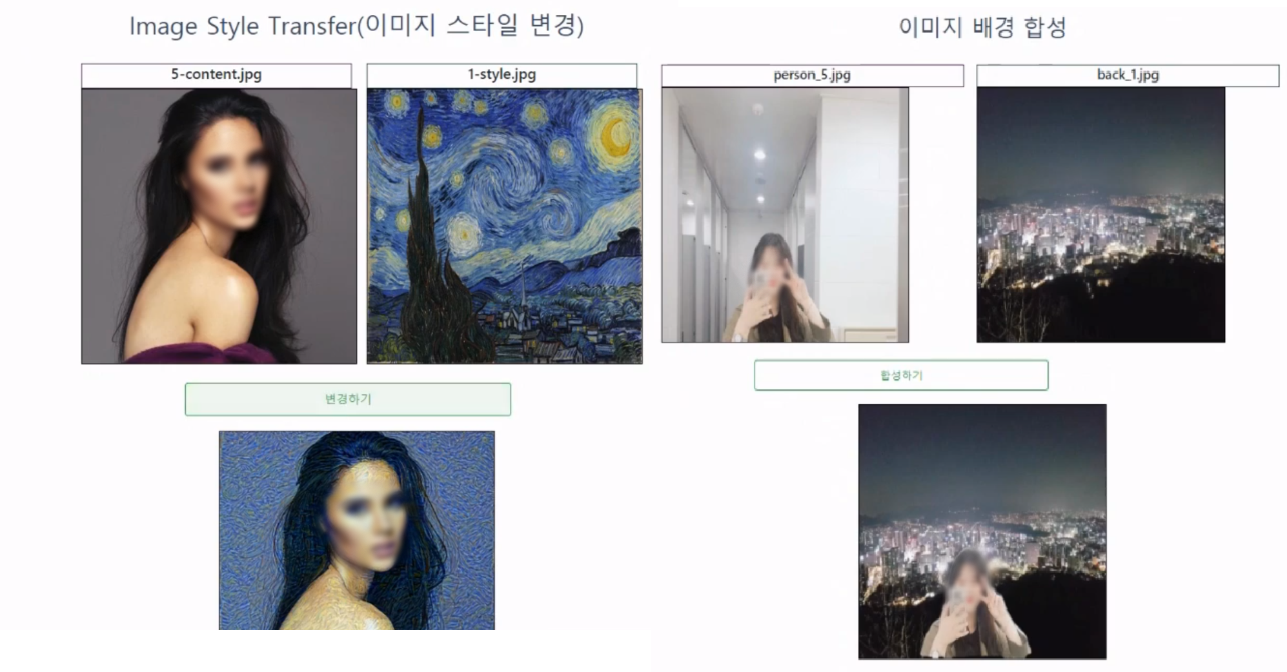Click the Image Style Transfer heading
The image size is (1287, 672).
(356, 26)
